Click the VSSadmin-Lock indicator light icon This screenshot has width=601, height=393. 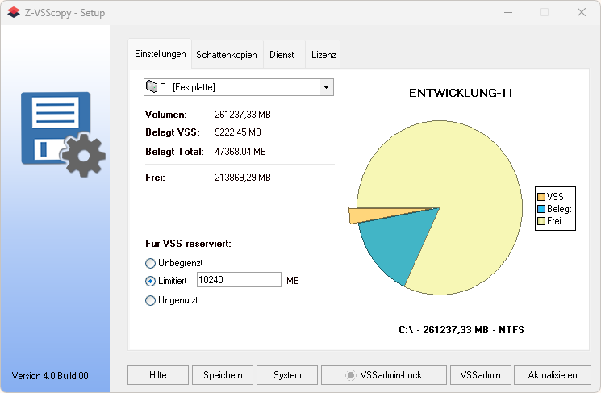click(x=350, y=375)
